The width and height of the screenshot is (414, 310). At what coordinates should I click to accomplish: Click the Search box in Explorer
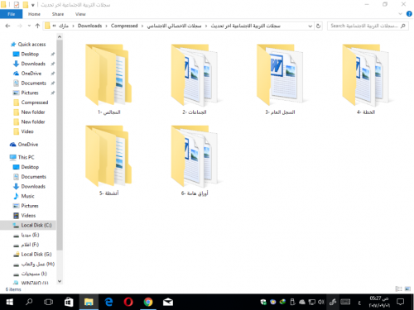click(x=368, y=26)
